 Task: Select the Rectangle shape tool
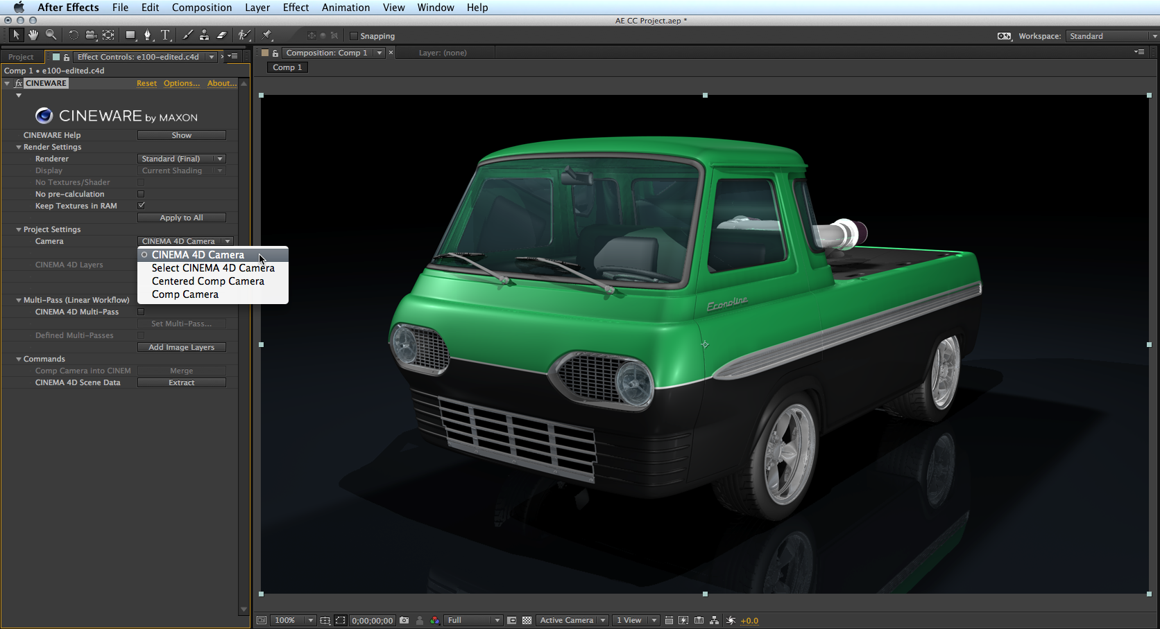(x=130, y=35)
